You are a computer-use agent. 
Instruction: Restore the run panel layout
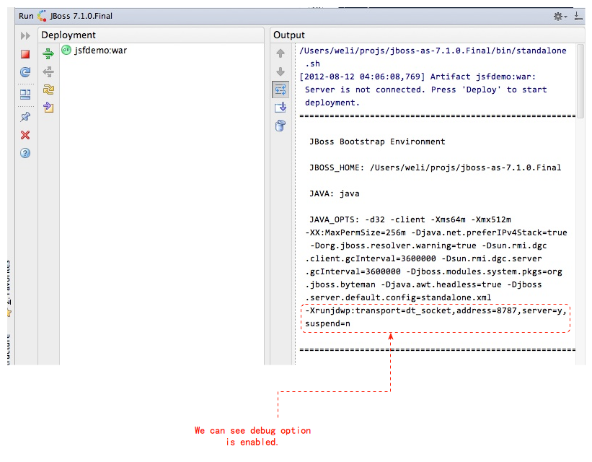[25, 94]
